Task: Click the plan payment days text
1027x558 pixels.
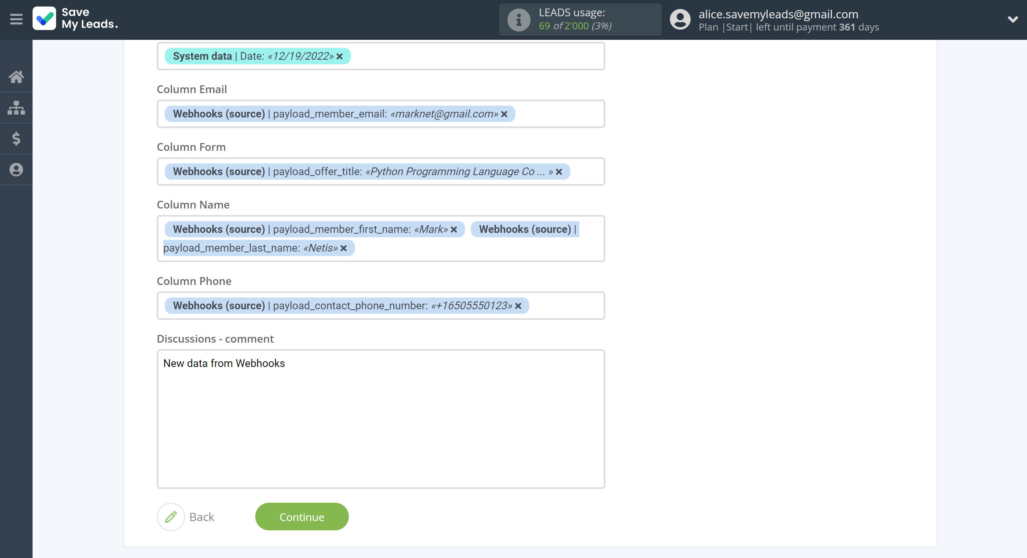Action: [789, 27]
